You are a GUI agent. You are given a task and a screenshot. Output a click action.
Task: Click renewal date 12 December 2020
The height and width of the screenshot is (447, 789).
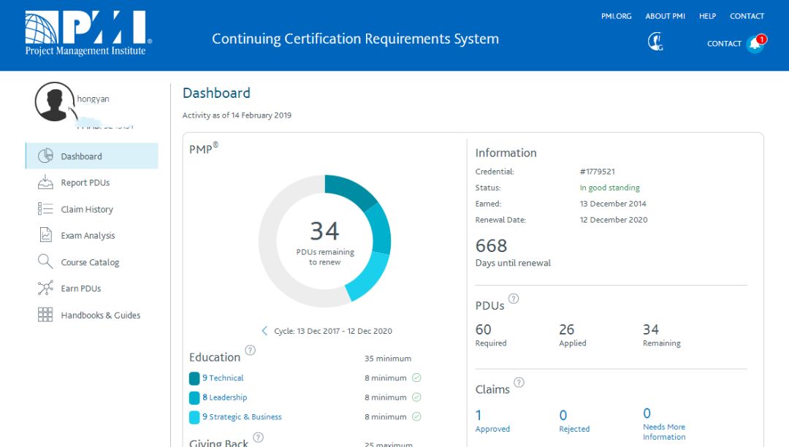point(614,220)
